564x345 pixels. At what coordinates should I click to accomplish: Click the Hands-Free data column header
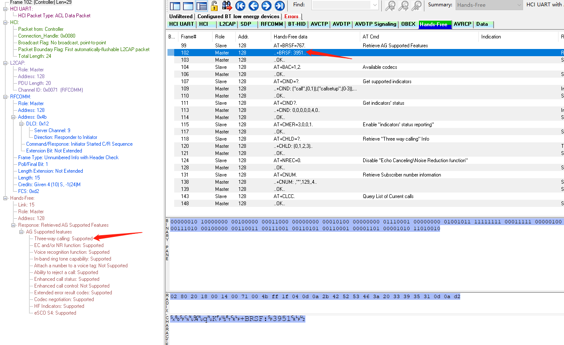[315, 37]
